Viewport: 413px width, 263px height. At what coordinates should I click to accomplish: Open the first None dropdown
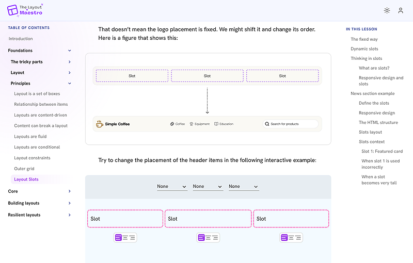click(x=172, y=187)
